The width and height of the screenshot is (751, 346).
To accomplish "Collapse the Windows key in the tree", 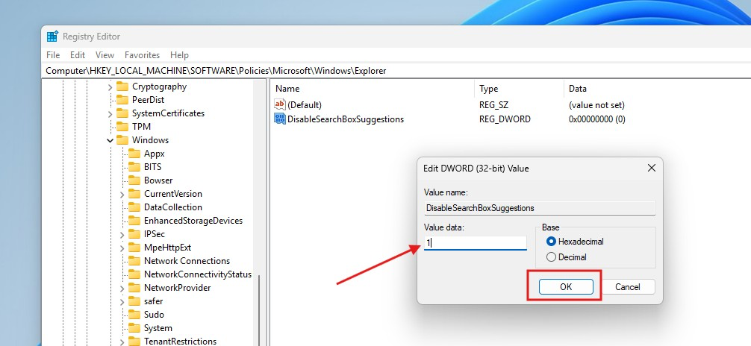I will coord(110,140).
